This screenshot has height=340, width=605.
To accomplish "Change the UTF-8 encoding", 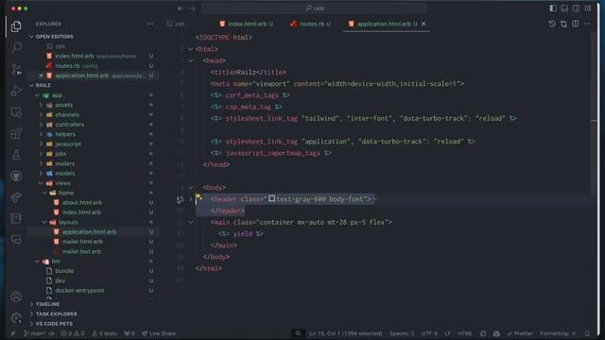I will pyautogui.click(x=429, y=333).
